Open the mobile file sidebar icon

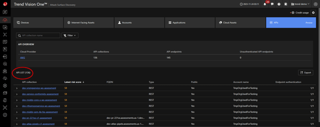[x=5, y=101]
